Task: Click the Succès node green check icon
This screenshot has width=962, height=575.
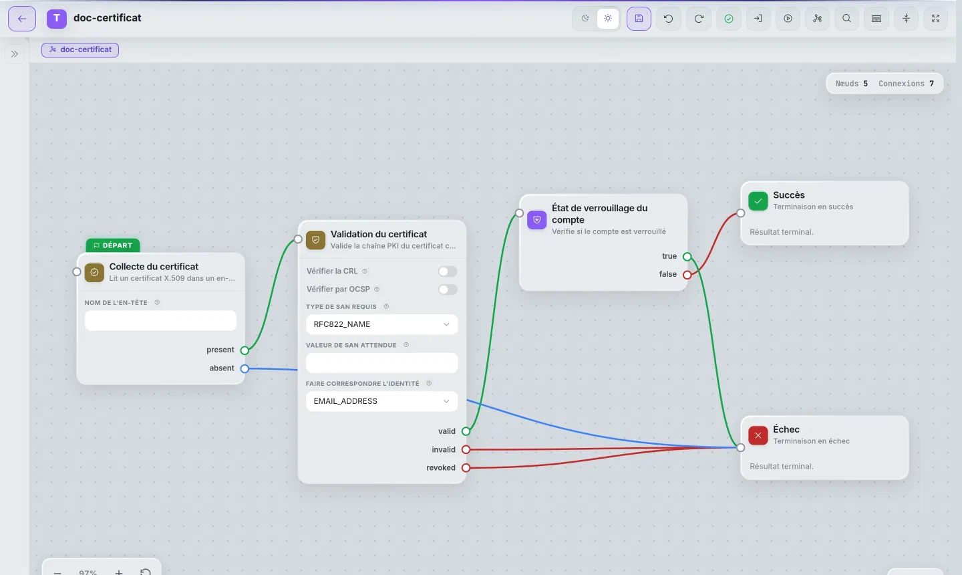Action: point(758,201)
